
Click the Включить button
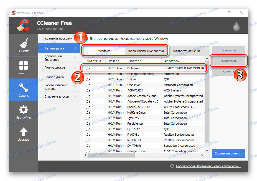click(x=229, y=50)
